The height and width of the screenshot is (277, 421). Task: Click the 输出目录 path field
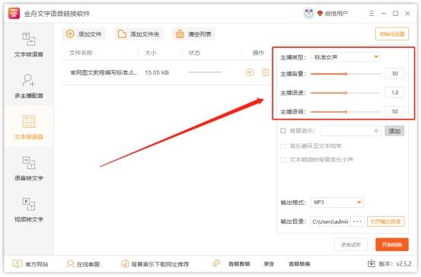tap(330, 221)
